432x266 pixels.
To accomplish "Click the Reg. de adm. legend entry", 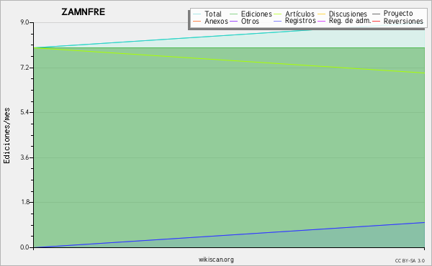I will coord(344,21).
